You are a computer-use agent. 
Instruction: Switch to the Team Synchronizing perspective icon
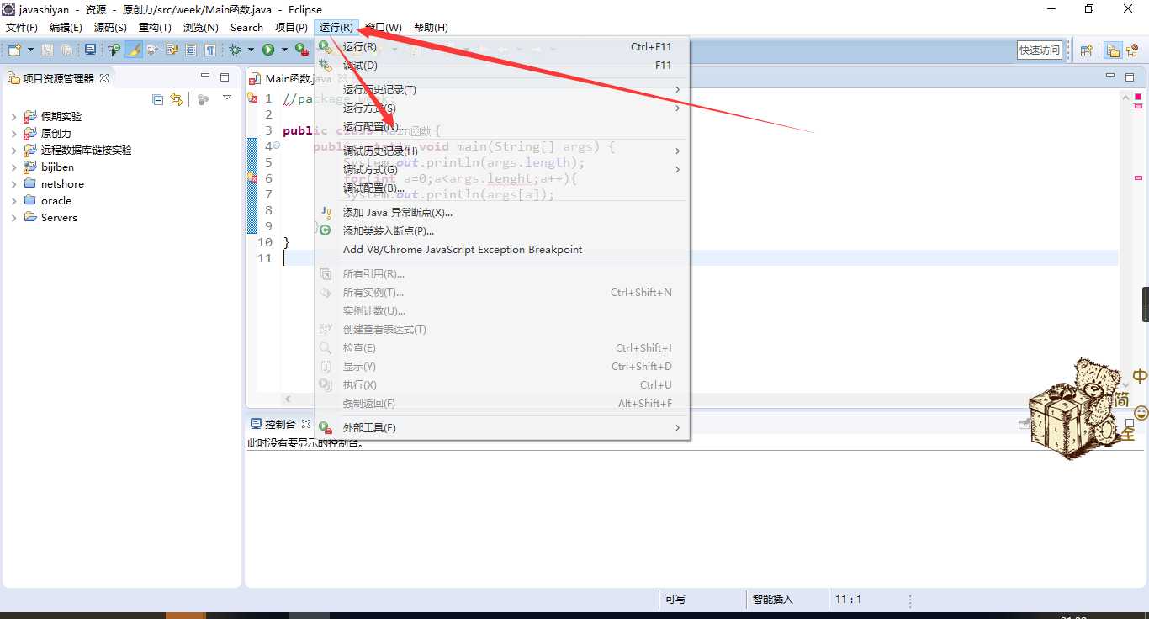click(x=1132, y=50)
